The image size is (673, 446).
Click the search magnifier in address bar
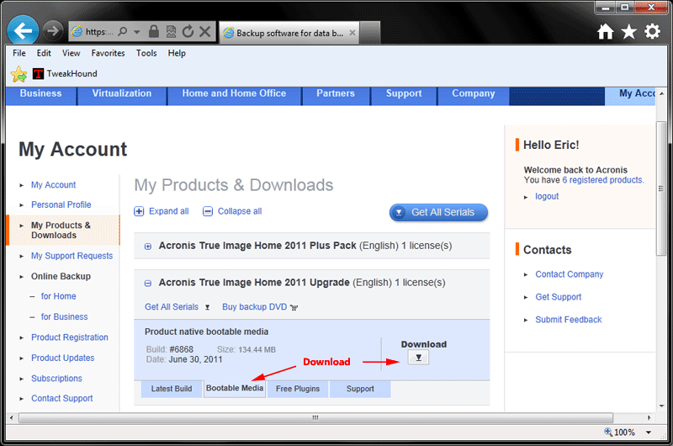(x=122, y=31)
